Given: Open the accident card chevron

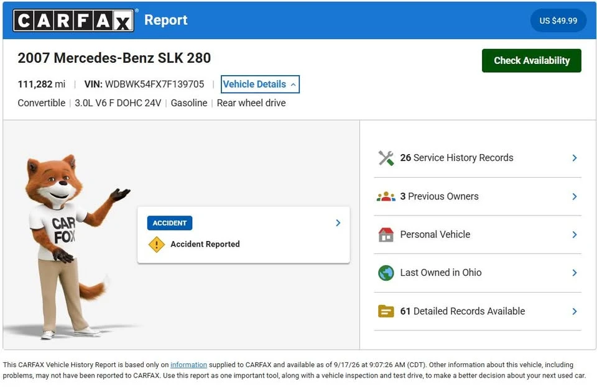Looking at the screenshot, I should pyautogui.click(x=338, y=223).
